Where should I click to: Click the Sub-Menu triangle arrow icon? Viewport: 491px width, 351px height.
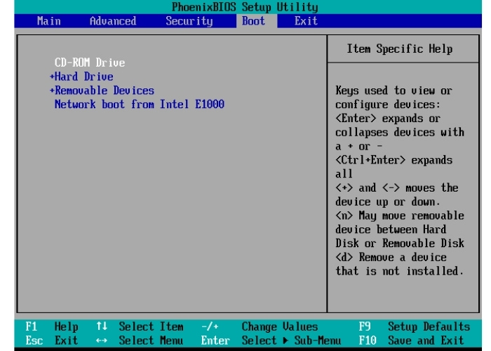point(285,340)
